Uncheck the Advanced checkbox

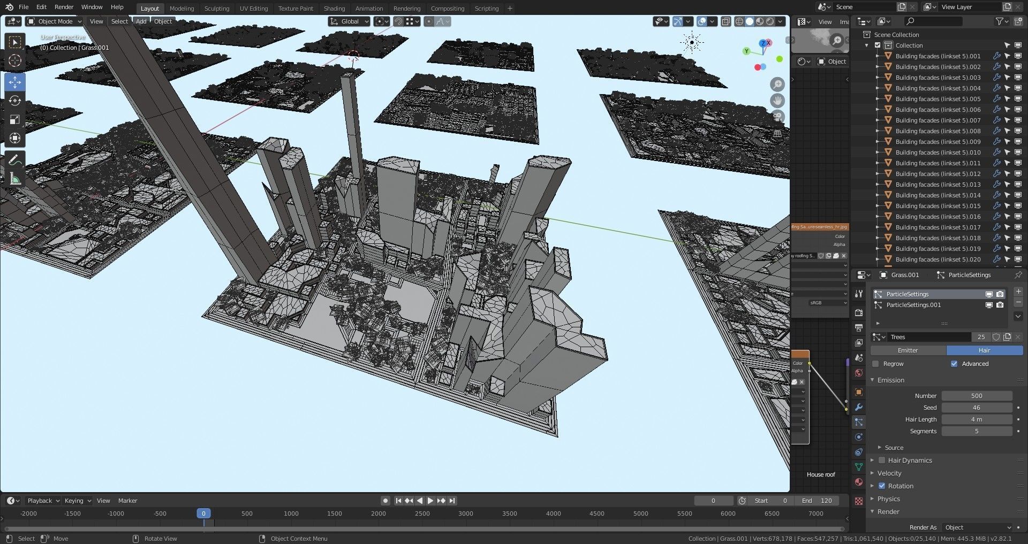tap(954, 364)
